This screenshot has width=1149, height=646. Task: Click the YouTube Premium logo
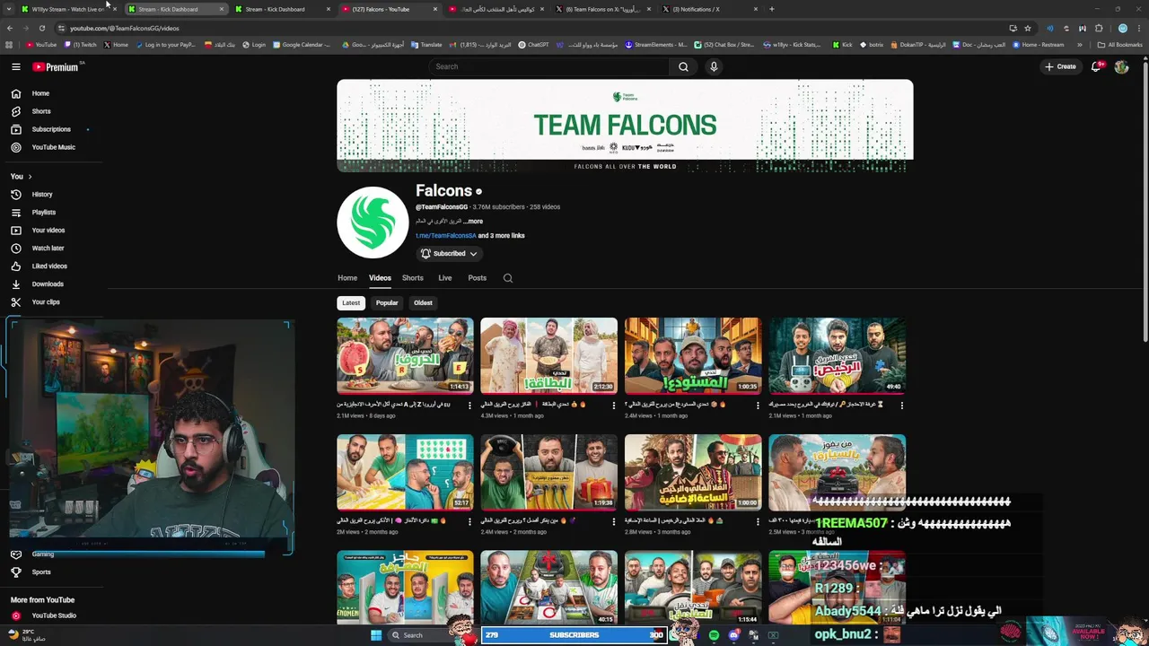pos(56,66)
